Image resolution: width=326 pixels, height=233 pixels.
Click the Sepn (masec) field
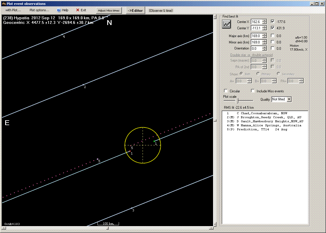coord(256,60)
